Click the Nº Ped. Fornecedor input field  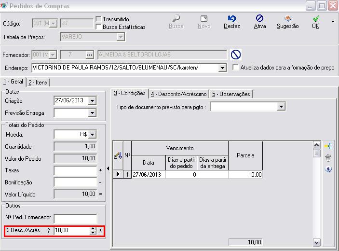75,218
